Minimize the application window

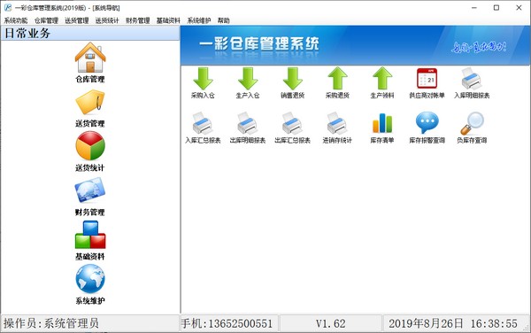(474, 8)
